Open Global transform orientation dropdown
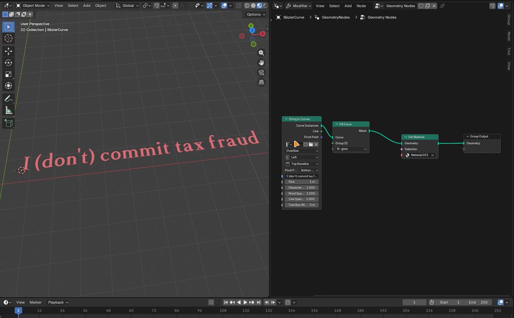This screenshot has height=318, width=514. (128, 6)
